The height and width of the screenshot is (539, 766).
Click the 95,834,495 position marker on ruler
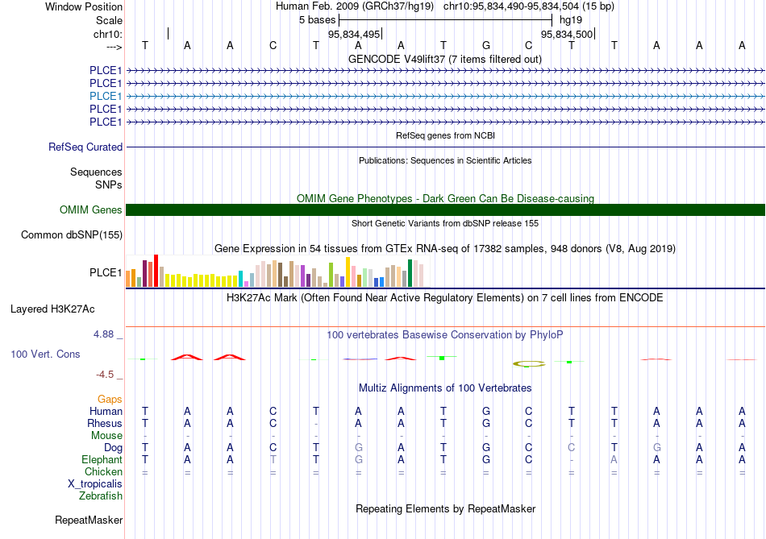pos(355,34)
